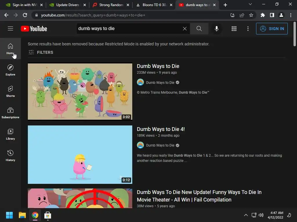Click the YouTube logo
The image size is (297, 222).
click(x=34, y=29)
